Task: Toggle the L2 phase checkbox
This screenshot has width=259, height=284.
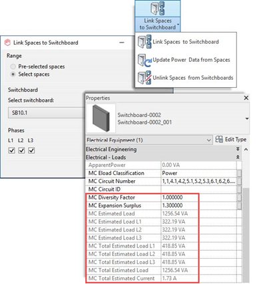Action: pos(21,150)
